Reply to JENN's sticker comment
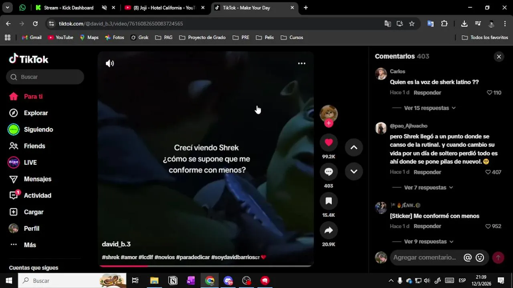 427,226
